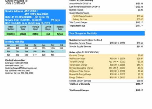Screen dimensions: 152x109
Task: Click the Electric Supply Services row
Action: tap(108, 16)
